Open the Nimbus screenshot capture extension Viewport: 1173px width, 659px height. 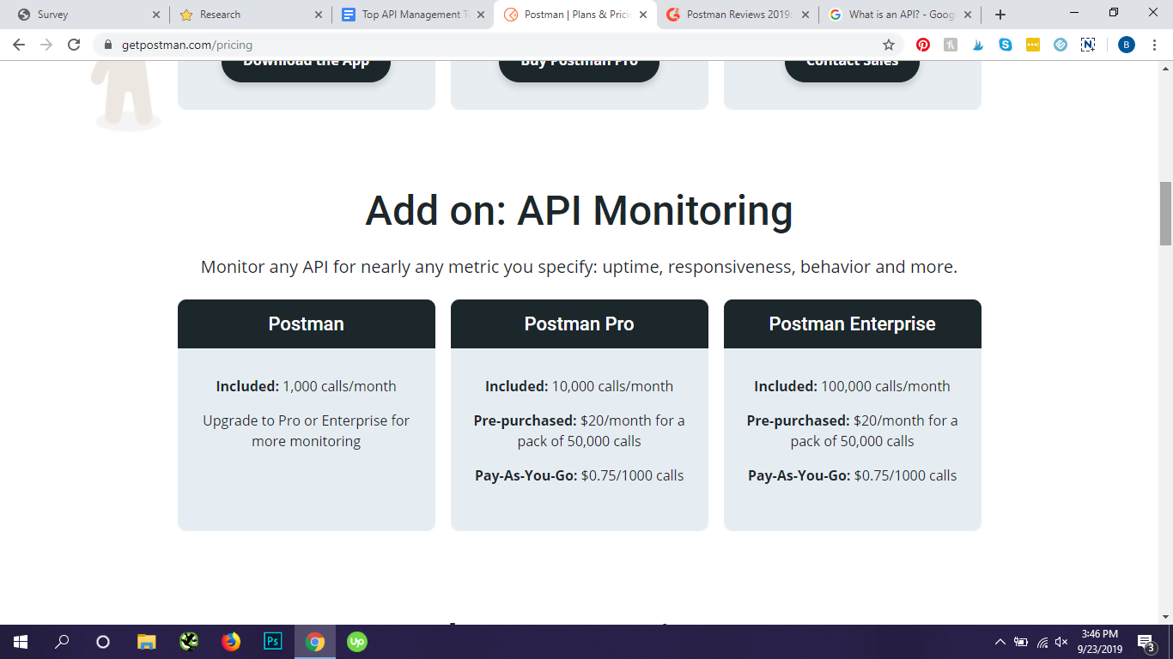1088,45
